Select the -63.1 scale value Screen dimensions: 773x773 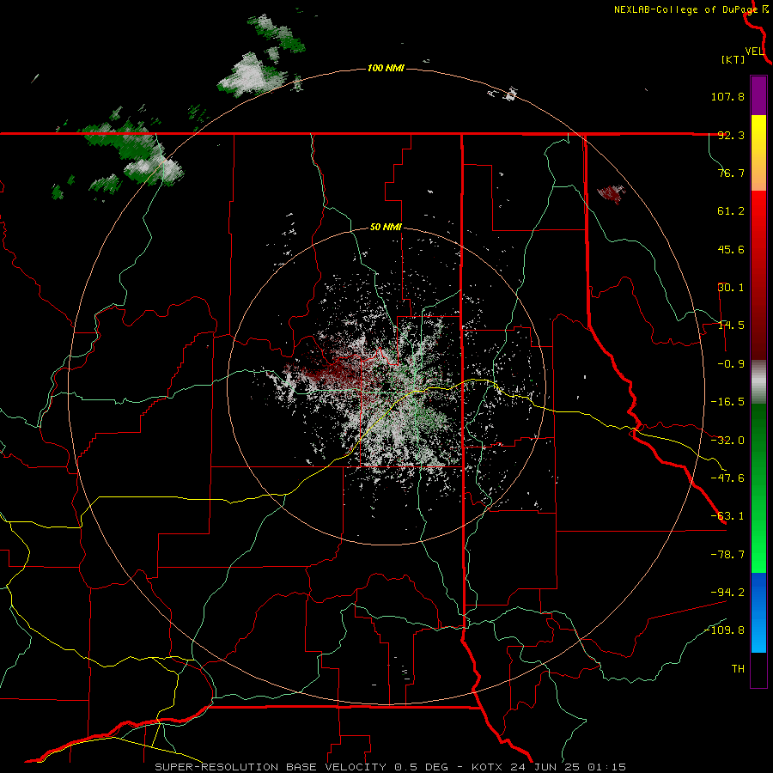pyautogui.click(x=727, y=516)
